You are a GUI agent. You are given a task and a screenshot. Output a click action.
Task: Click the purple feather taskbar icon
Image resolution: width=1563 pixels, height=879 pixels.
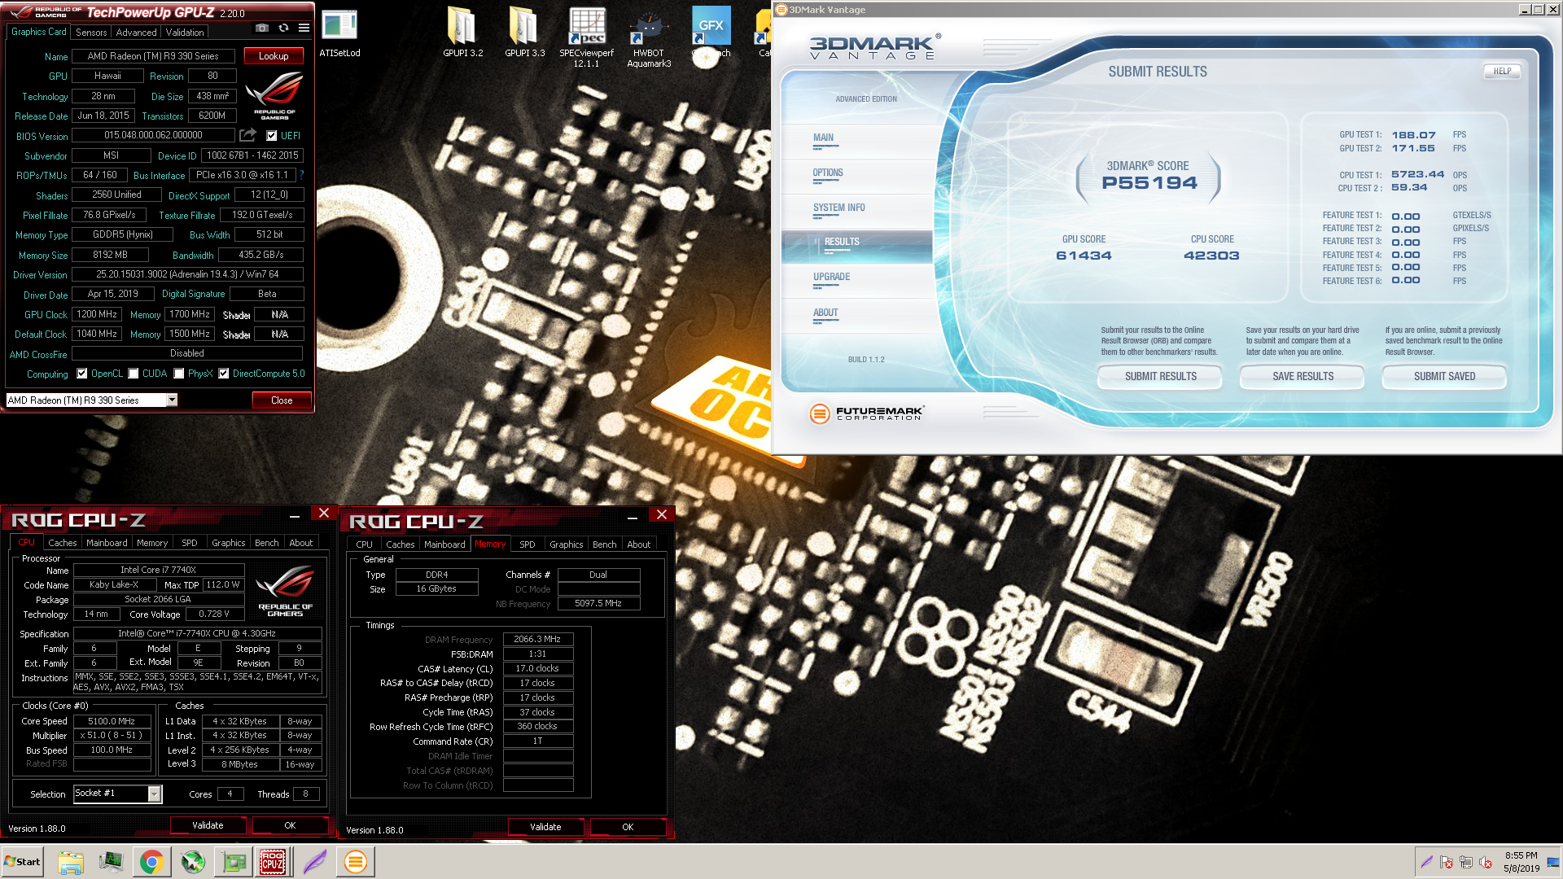[314, 862]
